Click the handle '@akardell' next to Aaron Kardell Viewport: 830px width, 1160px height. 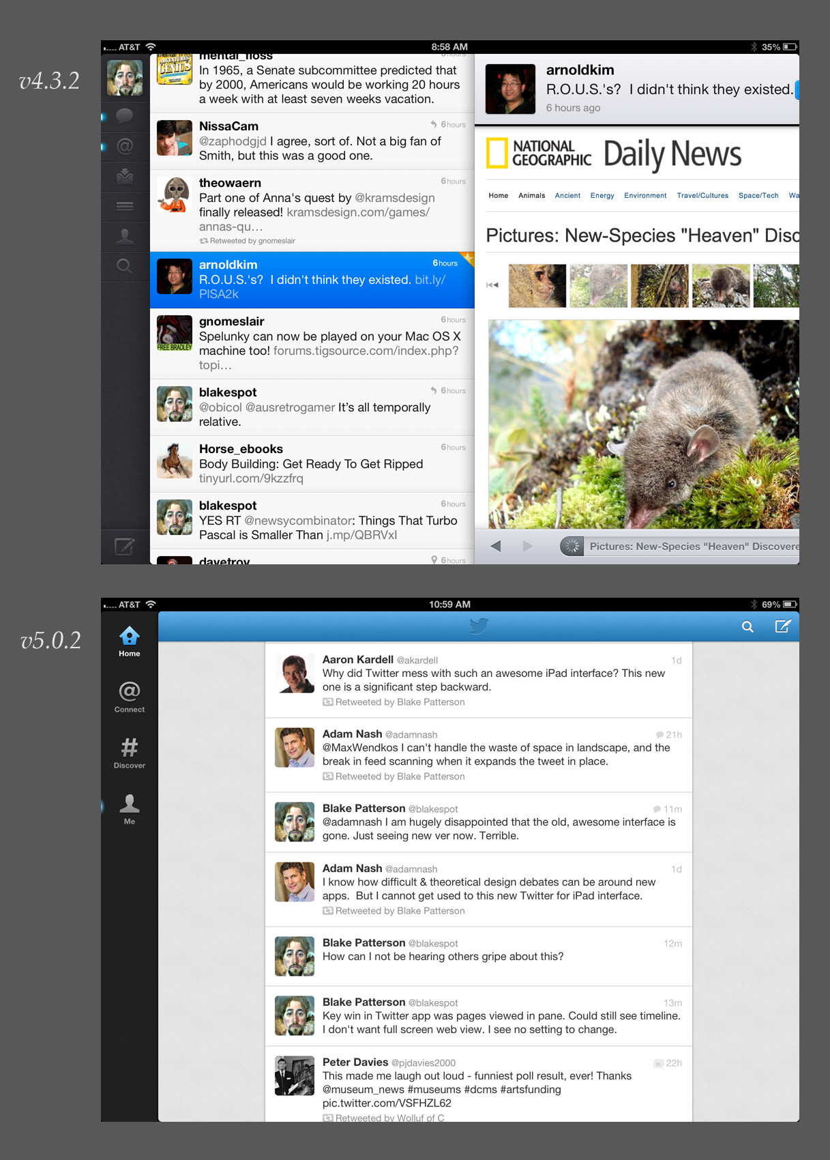(x=417, y=661)
